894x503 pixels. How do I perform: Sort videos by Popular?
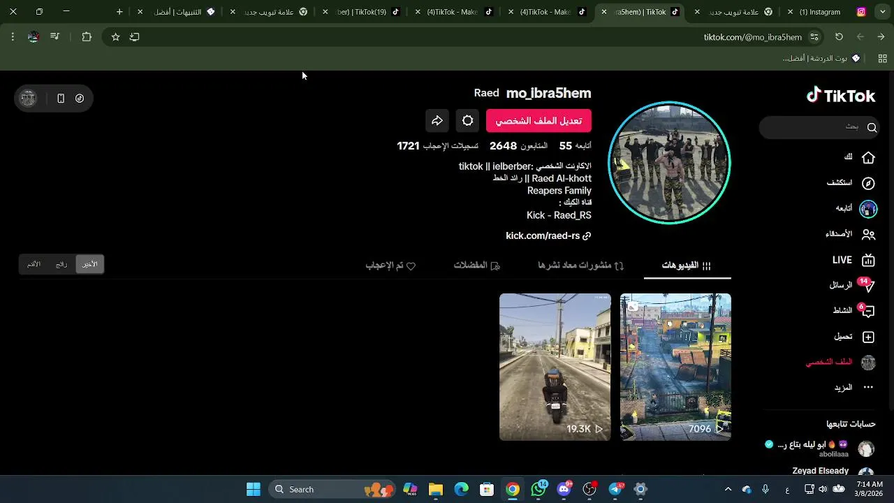coord(61,264)
